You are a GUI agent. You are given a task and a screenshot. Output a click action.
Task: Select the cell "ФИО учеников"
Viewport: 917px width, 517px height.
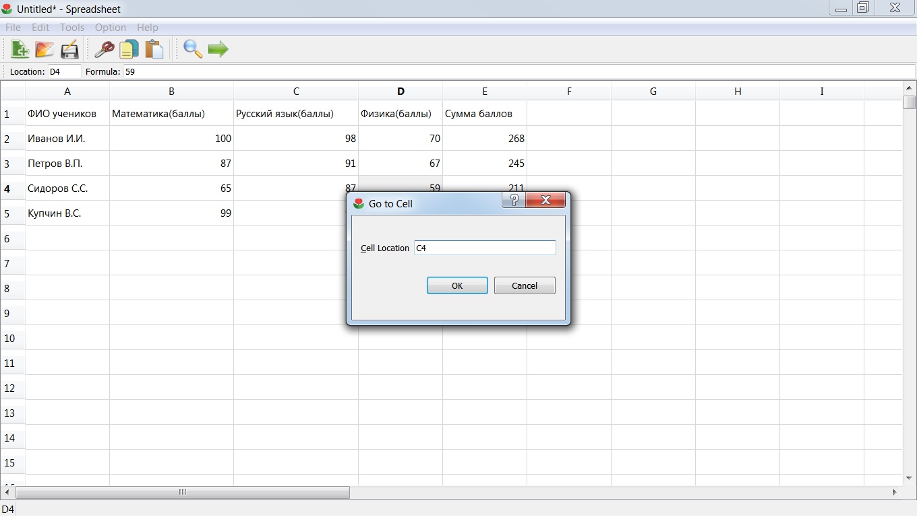tap(67, 114)
